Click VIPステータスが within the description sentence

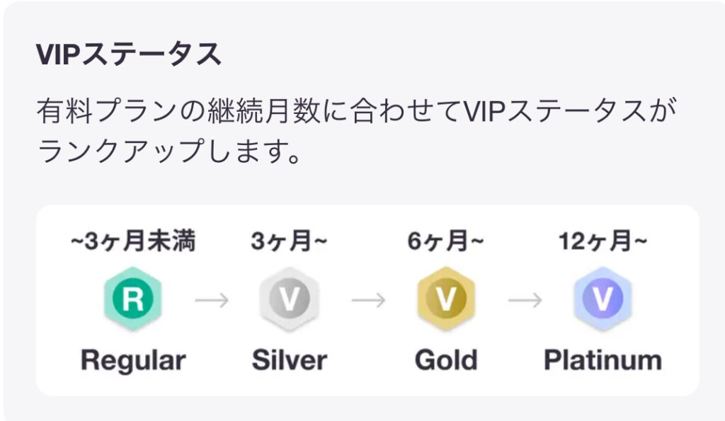click(570, 111)
